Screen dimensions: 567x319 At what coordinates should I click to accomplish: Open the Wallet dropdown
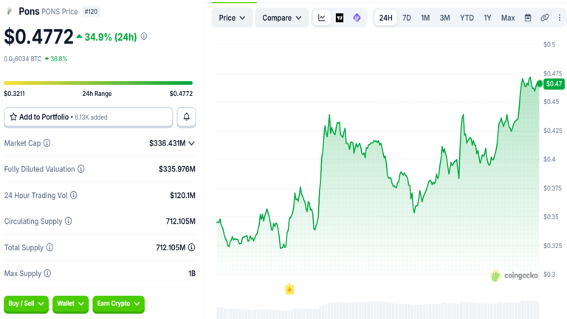coord(71,303)
